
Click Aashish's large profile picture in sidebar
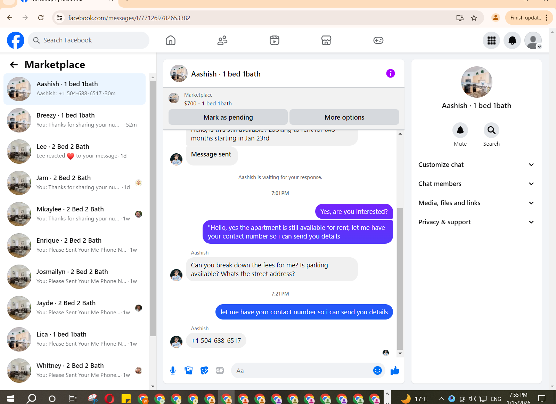pos(476,82)
